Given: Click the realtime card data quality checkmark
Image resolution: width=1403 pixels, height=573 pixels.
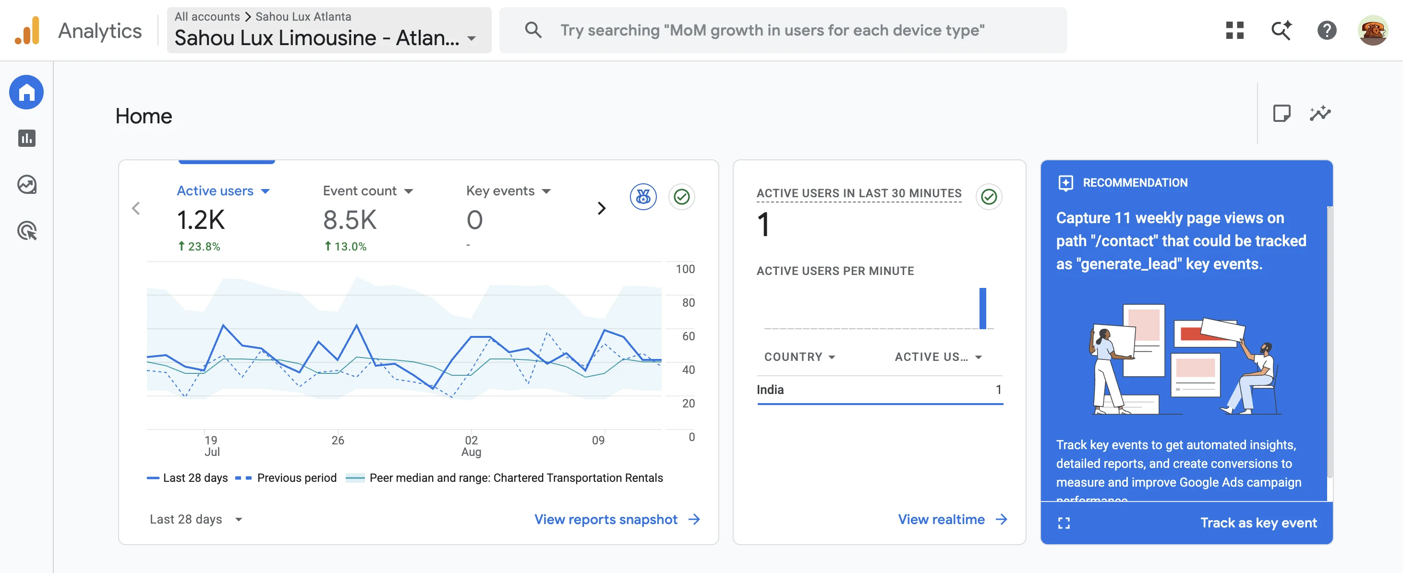Looking at the screenshot, I should click(989, 197).
